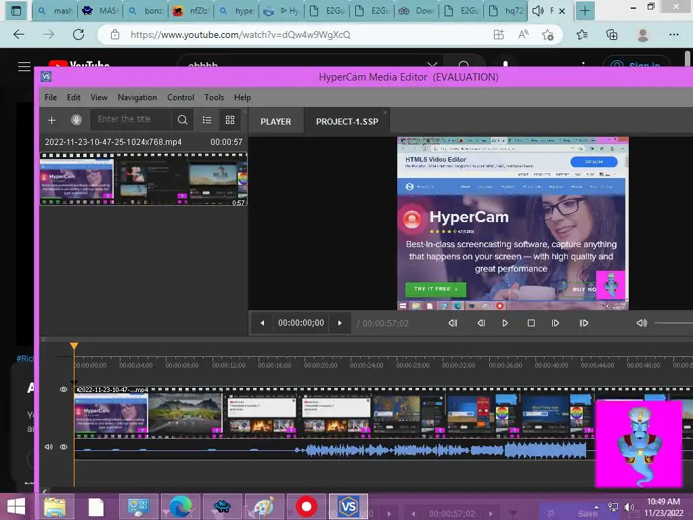Screen dimensions: 693x520
Task: Open the Tools menu
Action: pos(214,97)
